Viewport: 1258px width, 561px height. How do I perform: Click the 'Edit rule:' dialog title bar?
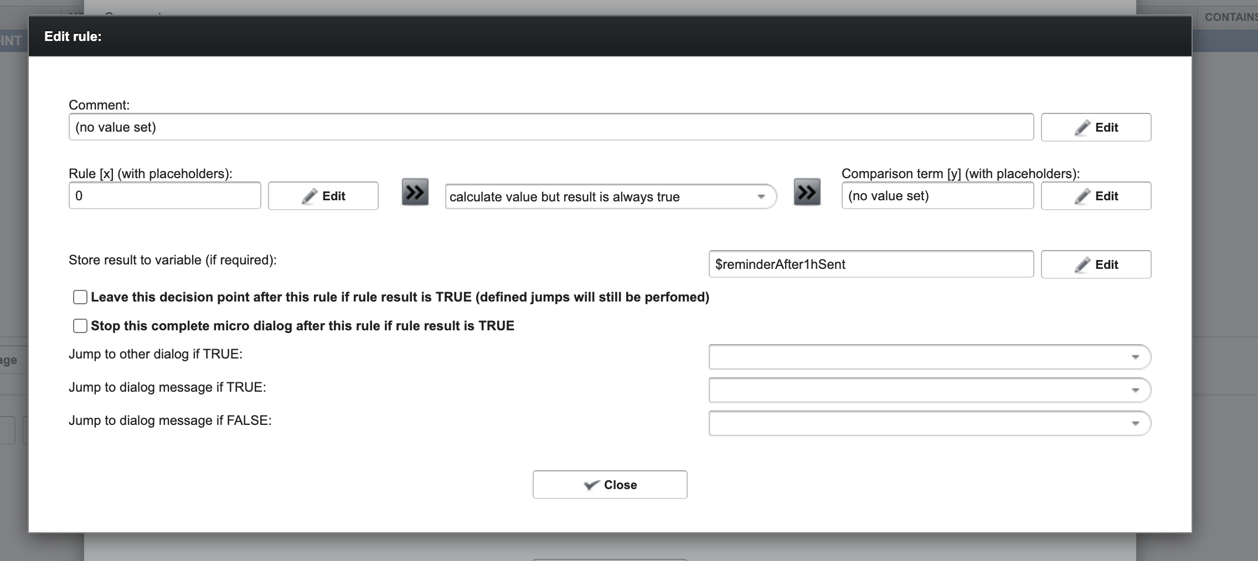pyautogui.click(x=609, y=37)
